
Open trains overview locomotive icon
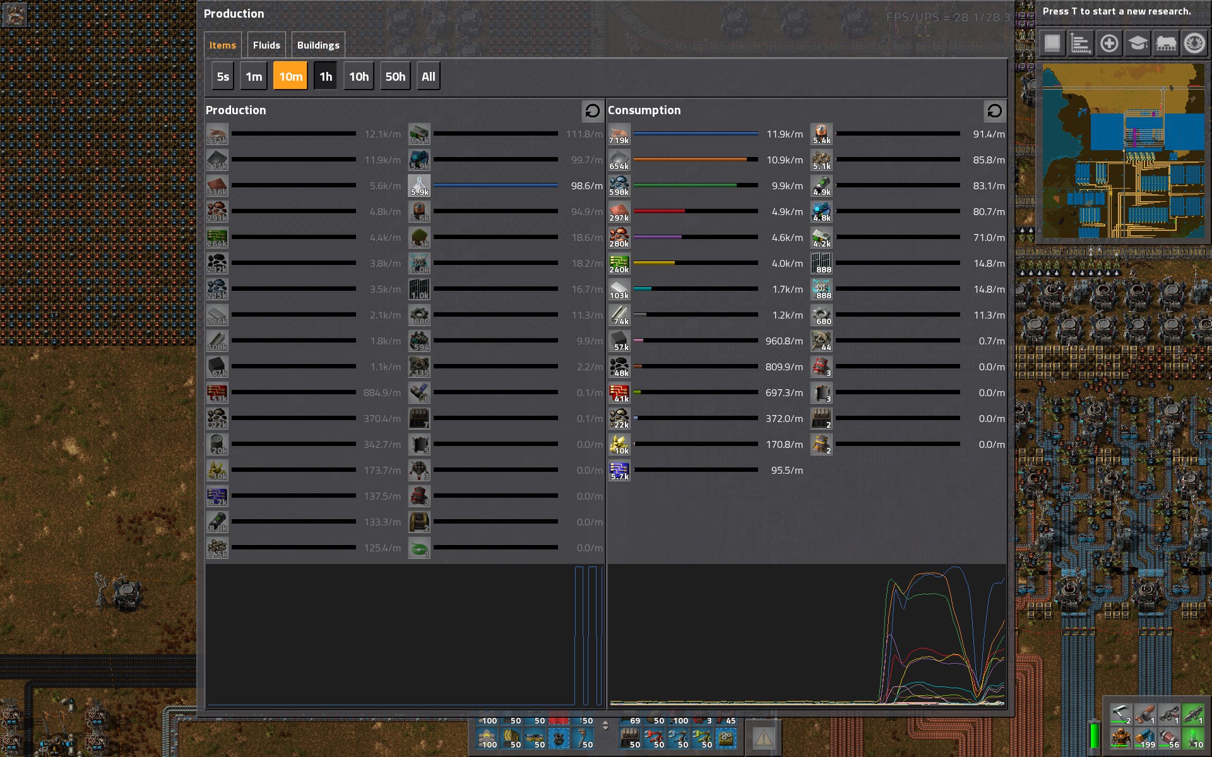point(1166,44)
